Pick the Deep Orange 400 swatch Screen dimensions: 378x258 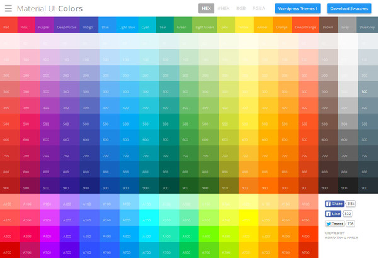(308, 105)
